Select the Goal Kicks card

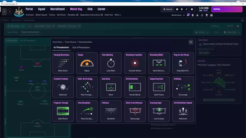pos(111,87)
